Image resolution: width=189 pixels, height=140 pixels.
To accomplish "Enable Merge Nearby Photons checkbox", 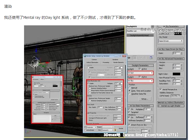I will pos(90,90).
